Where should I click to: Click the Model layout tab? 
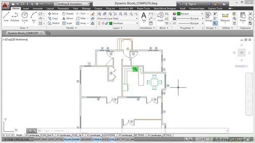19,135
